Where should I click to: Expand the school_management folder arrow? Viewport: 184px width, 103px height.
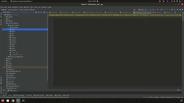(7, 57)
